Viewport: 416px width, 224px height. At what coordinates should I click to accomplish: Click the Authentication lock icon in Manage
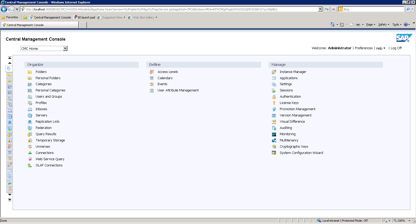274,97
